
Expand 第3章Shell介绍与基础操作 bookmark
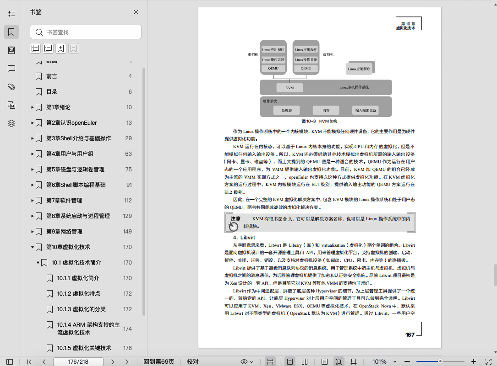pyautogui.click(x=33, y=138)
